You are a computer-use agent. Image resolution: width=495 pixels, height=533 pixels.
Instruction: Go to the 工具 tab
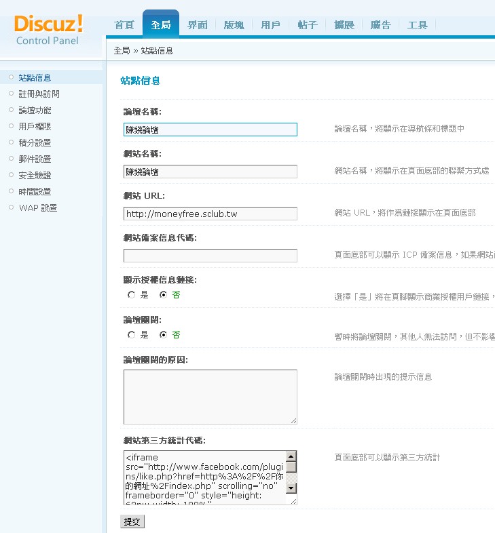point(418,25)
